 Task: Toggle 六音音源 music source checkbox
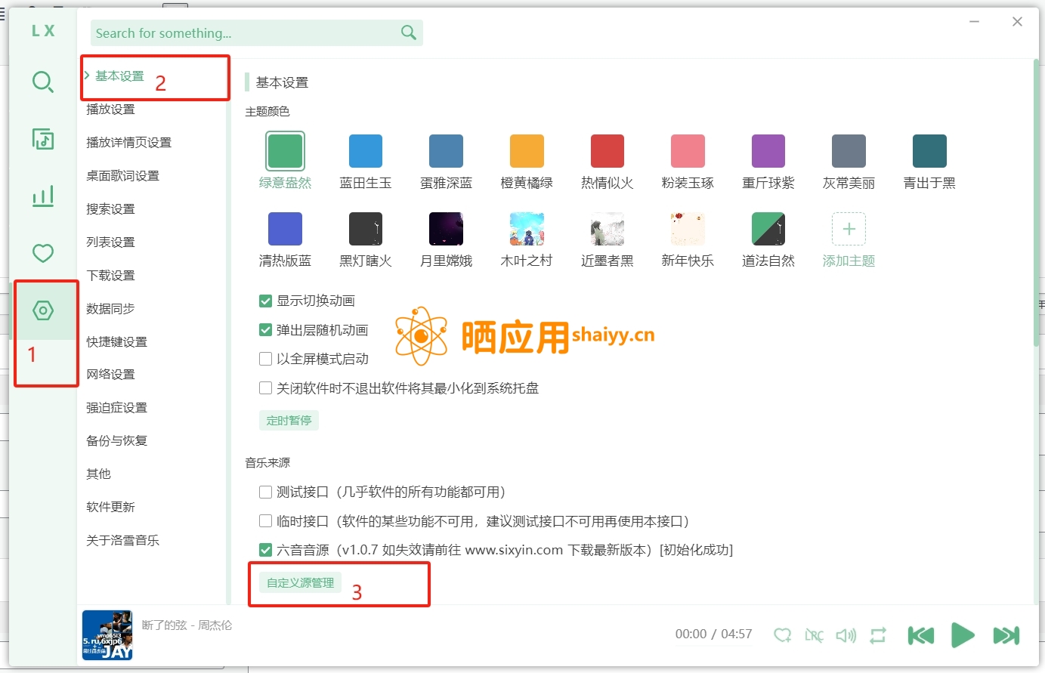tap(265, 550)
